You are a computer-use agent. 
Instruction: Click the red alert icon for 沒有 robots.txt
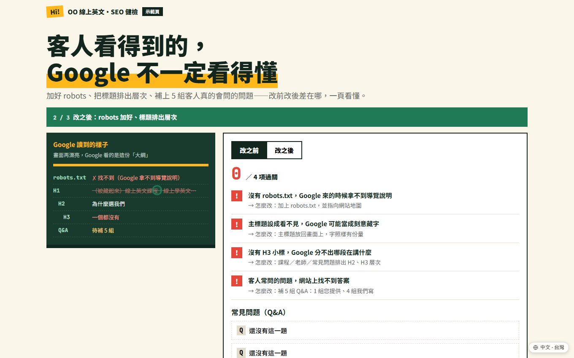(237, 196)
